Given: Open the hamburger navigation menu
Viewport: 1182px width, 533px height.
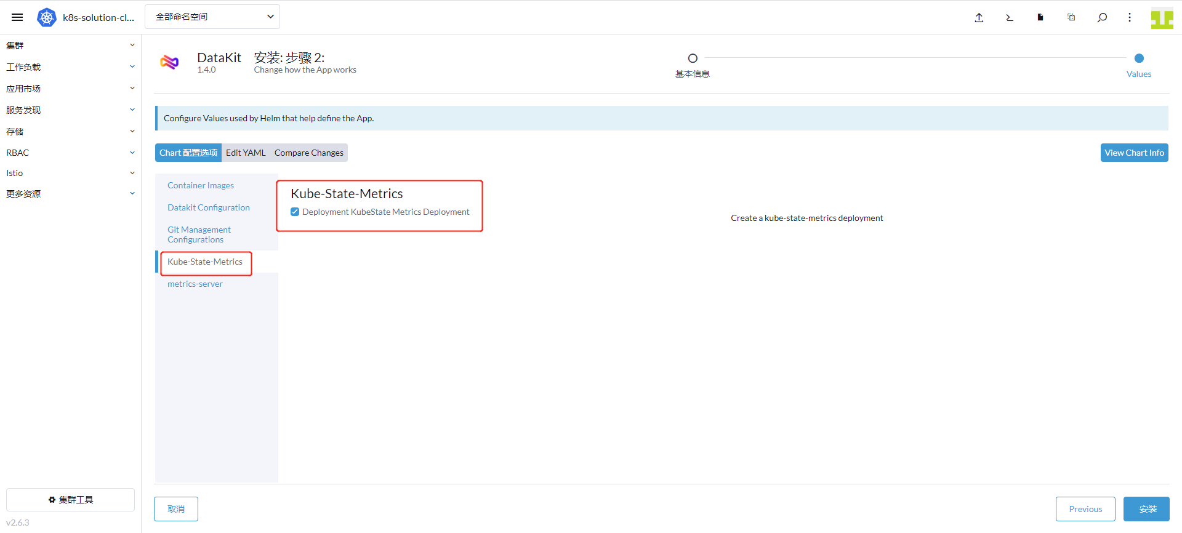Looking at the screenshot, I should click(17, 17).
